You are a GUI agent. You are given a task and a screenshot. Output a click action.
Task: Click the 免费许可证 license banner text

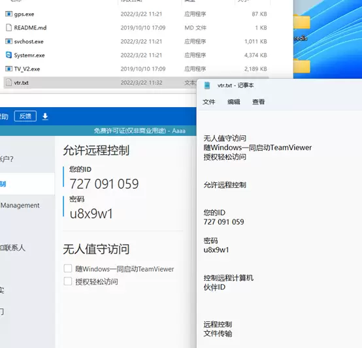click(139, 131)
